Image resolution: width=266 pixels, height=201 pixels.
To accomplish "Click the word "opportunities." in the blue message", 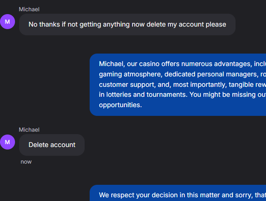I will [x=120, y=105].
